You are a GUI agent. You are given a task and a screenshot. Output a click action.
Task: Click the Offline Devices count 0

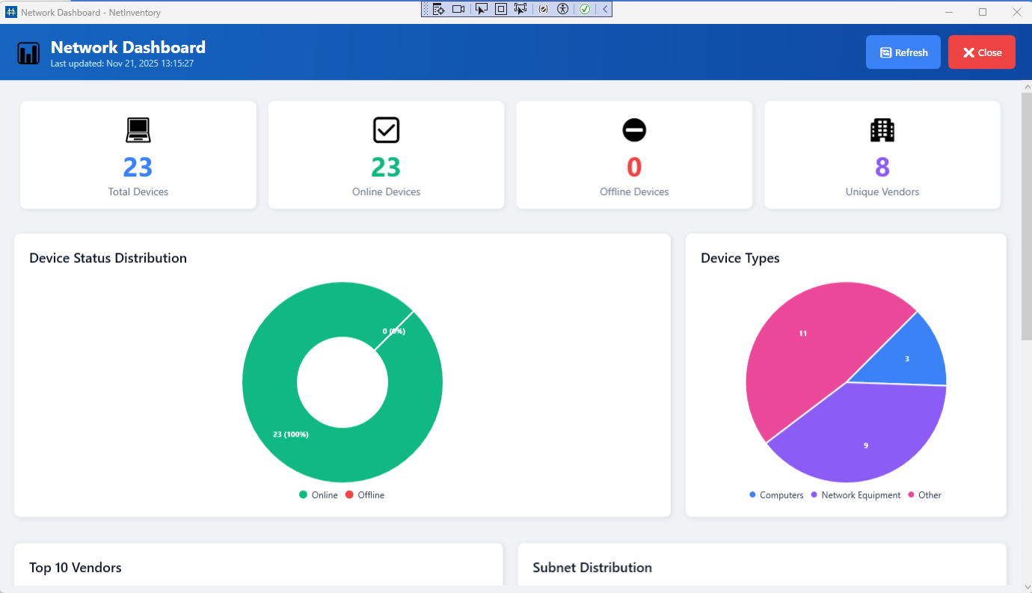point(634,167)
